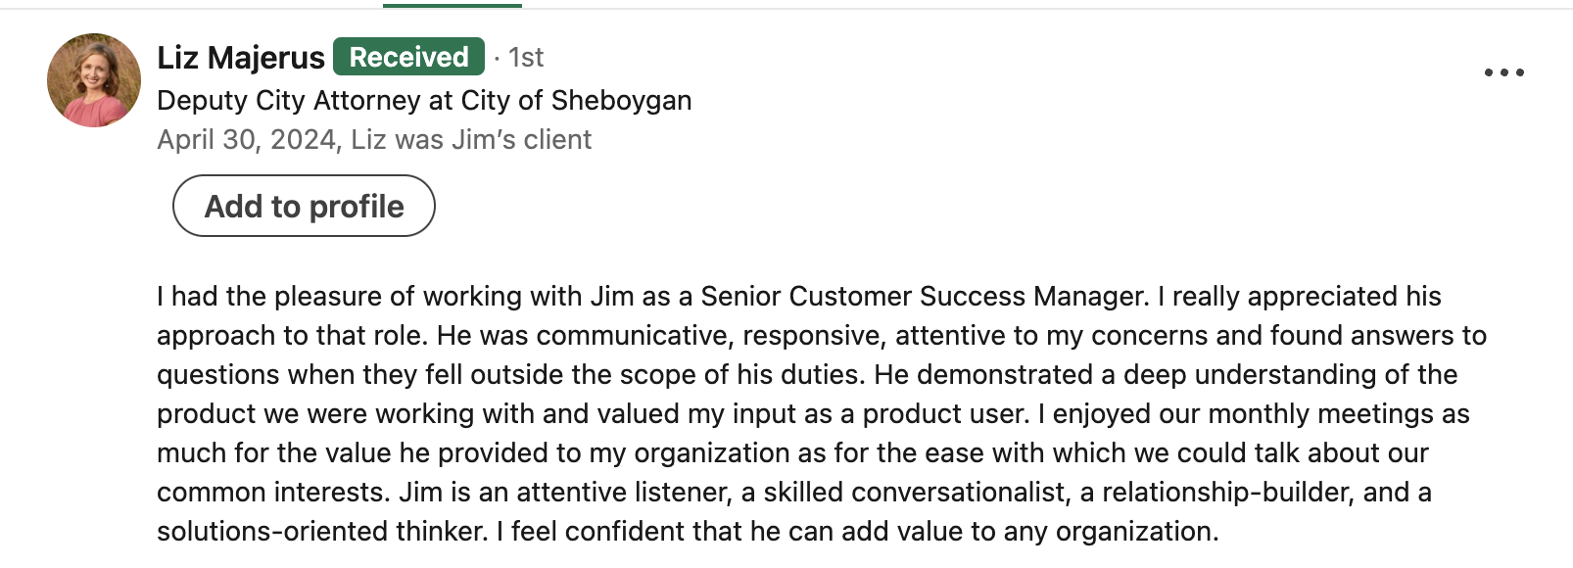Click the "Liz was Jim's client" relationship text

coord(471,140)
